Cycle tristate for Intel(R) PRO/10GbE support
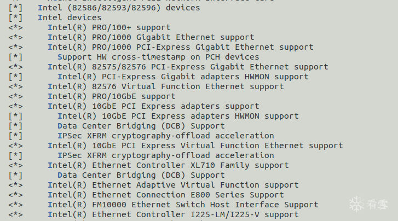The image size is (398, 221). point(15,97)
